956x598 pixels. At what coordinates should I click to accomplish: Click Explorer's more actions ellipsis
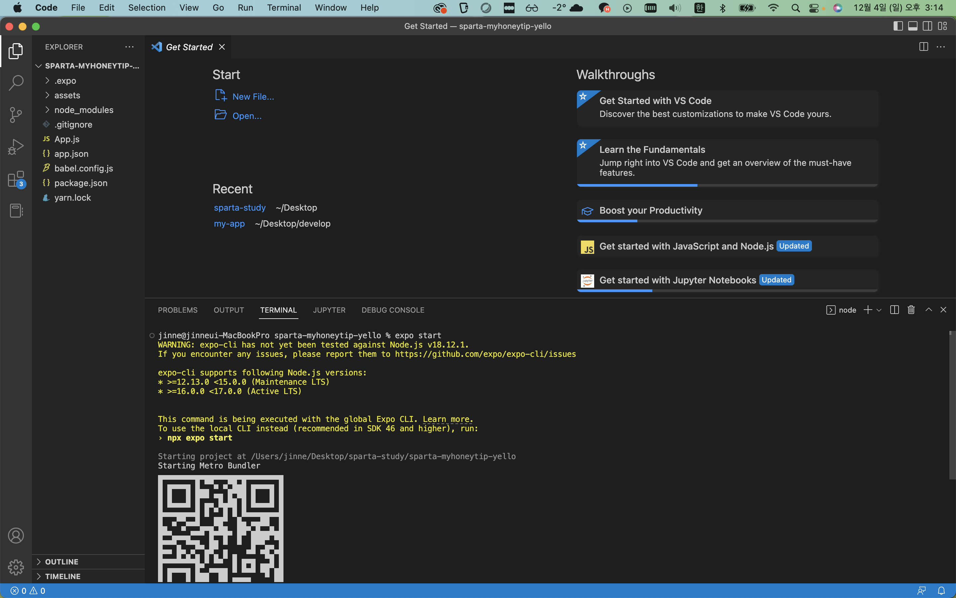point(129,47)
